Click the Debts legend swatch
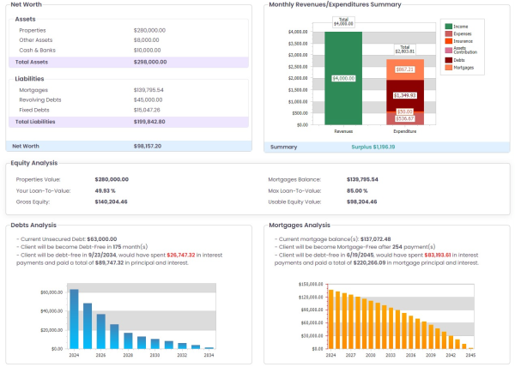This screenshot has height=367, width=515. [448, 60]
